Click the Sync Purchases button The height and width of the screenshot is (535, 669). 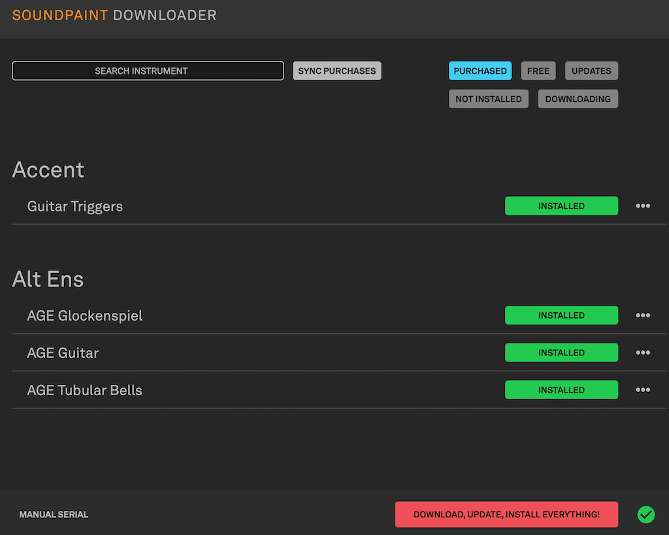tap(337, 71)
